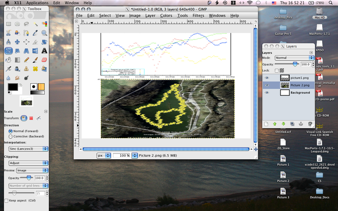Open the Preview Image dropdown
The image size is (338, 211).
(32, 170)
